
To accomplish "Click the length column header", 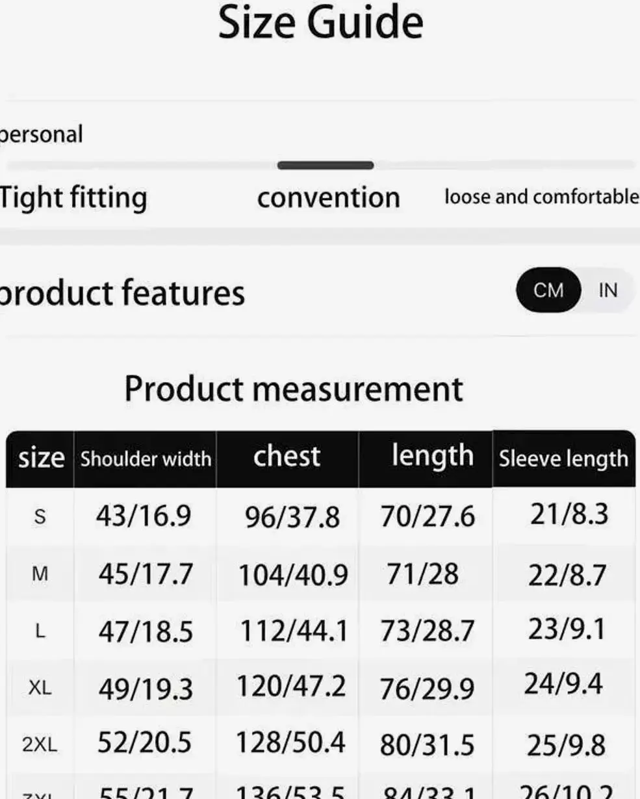I will click(432, 456).
